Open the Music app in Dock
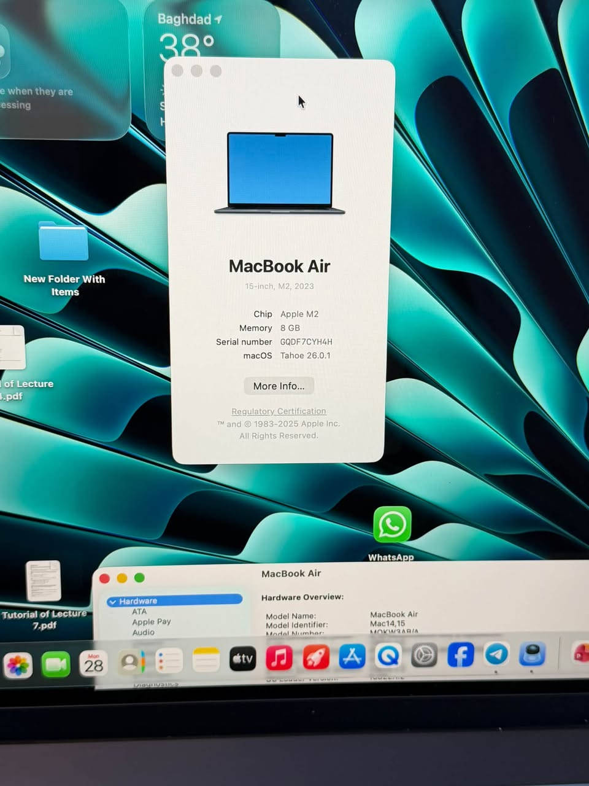The width and height of the screenshot is (589, 786). (x=279, y=658)
